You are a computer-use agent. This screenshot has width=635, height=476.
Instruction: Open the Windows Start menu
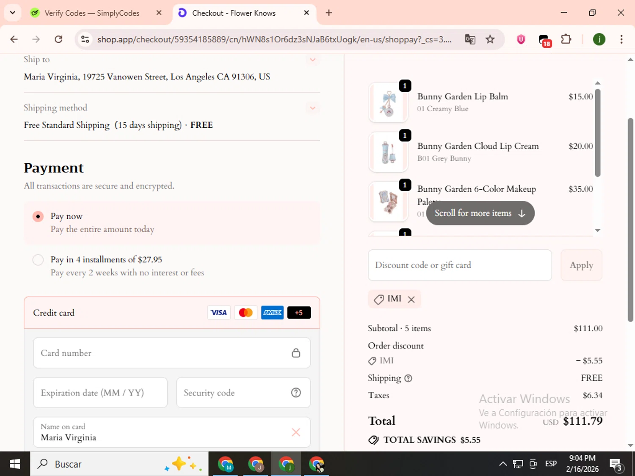coord(15,464)
